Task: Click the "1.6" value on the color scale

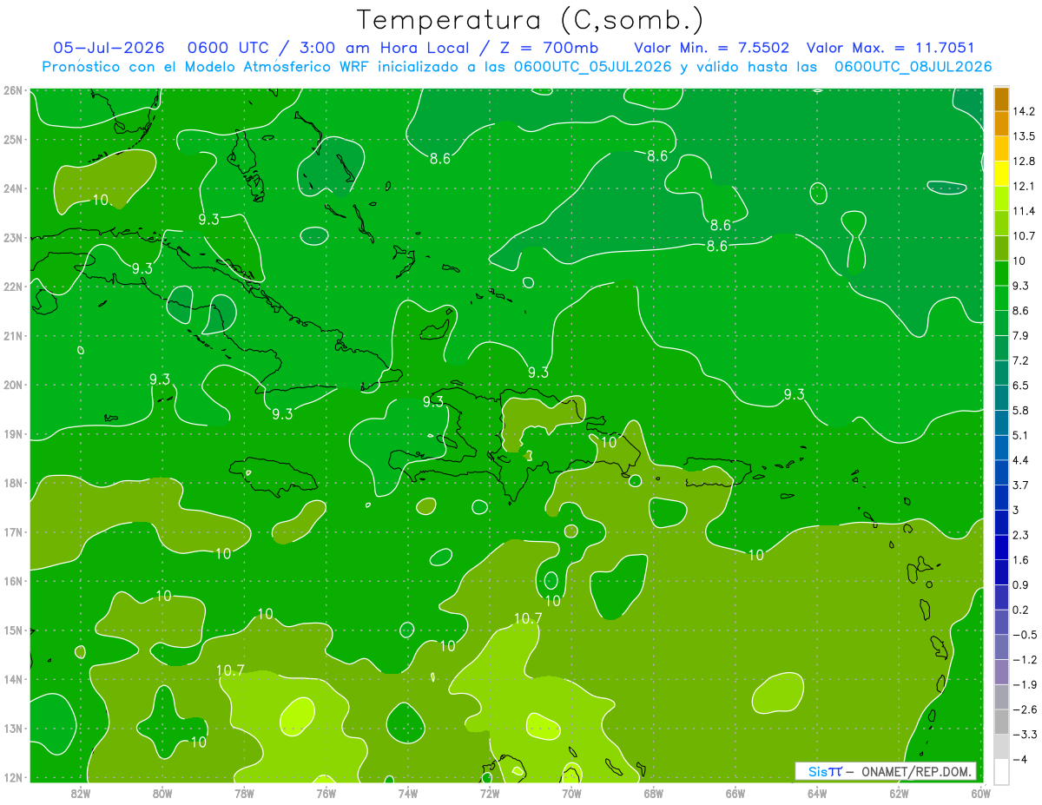Action: click(x=1020, y=559)
